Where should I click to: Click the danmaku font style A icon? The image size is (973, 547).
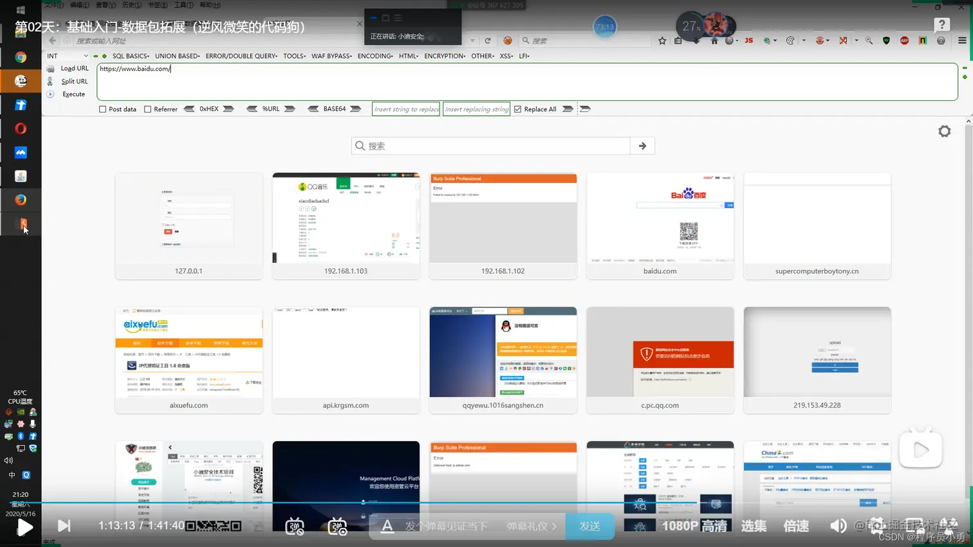click(387, 526)
